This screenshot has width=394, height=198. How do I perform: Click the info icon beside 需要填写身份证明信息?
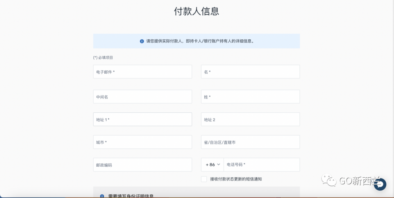coord(102,196)
